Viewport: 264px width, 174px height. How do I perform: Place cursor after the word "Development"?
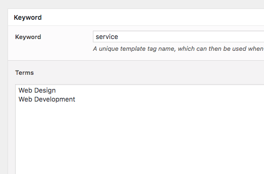tap(75, 99)
